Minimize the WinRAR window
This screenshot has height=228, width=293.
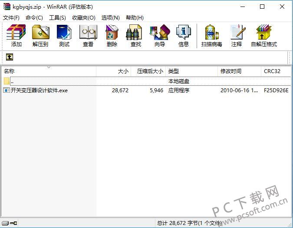coord(243,7)
